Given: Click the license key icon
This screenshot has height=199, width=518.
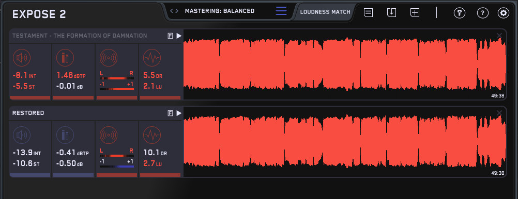Looking at the screenshot, I should pos(460,13).
